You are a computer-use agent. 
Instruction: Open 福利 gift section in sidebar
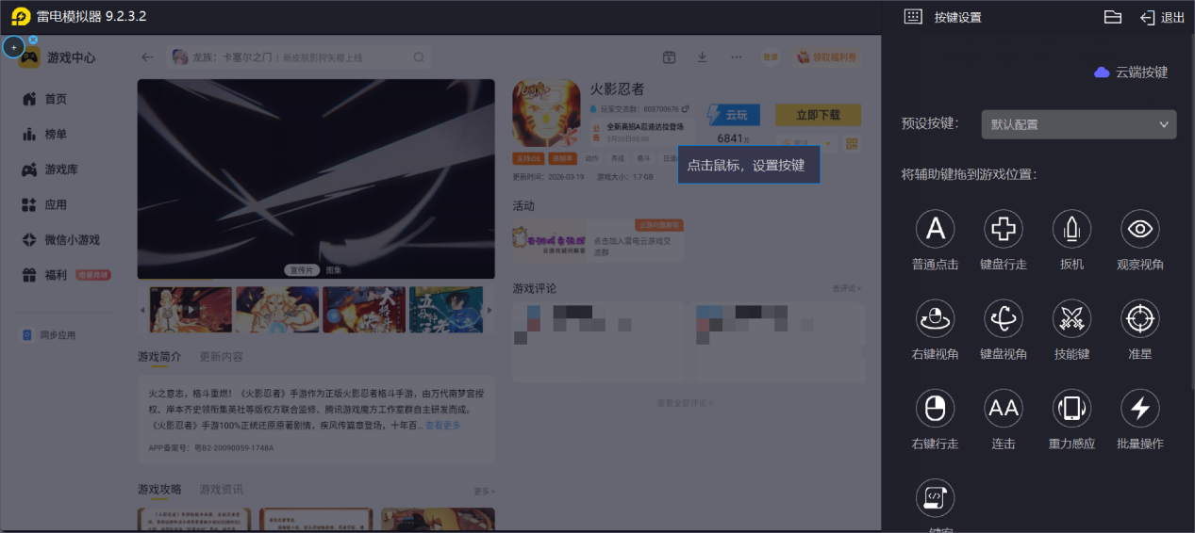click(x=66, y=275)
